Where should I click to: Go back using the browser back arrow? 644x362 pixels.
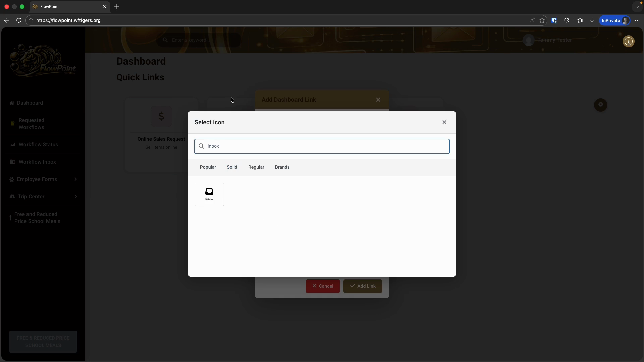point(7,21)
